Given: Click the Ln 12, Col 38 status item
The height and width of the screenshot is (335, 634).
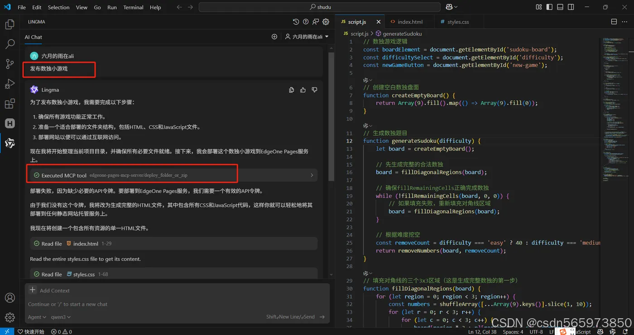Looking at the screenshot, I should coord(482,331).
